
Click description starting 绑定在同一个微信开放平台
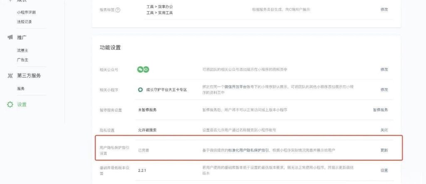278,90
